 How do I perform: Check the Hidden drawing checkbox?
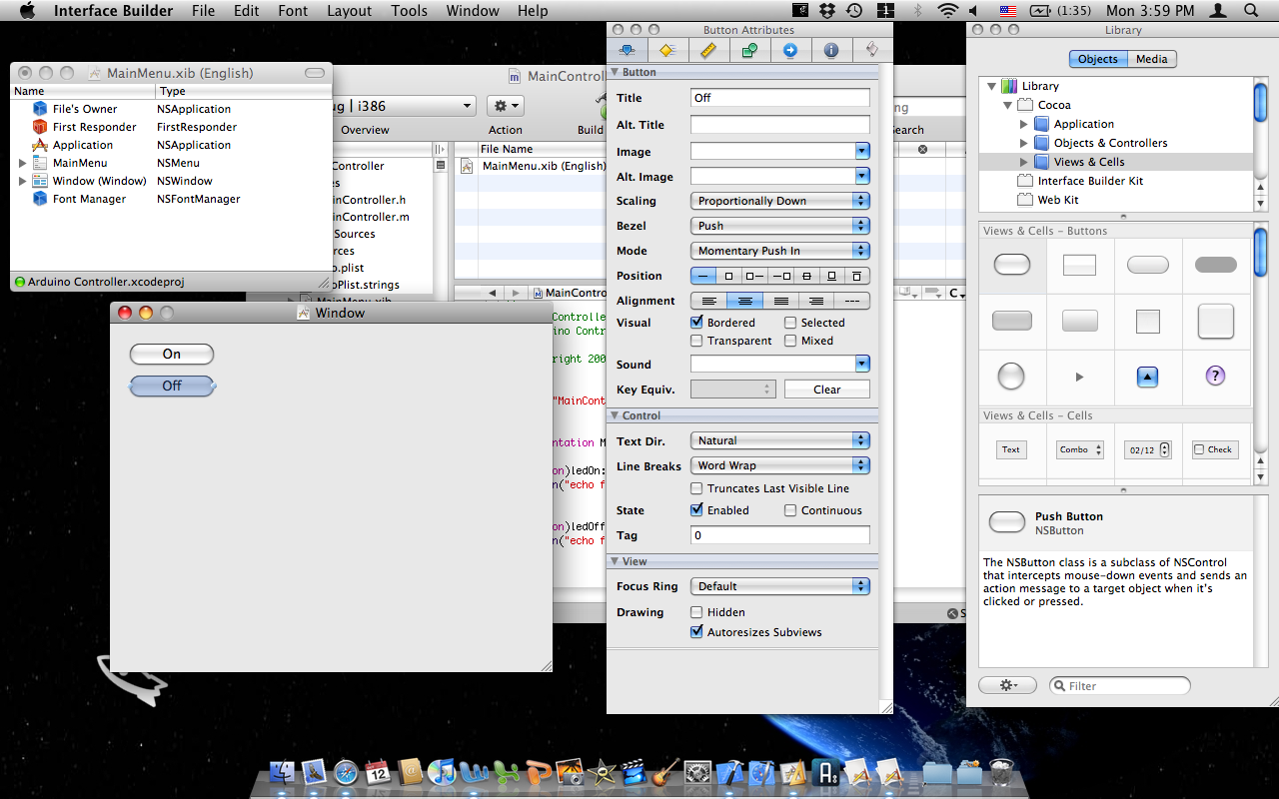tap(697, 612)
